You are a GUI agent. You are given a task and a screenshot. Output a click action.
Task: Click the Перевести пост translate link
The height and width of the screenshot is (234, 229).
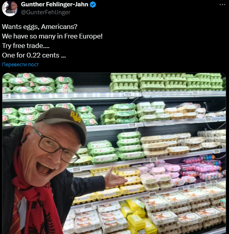click(x=20, y=65)
